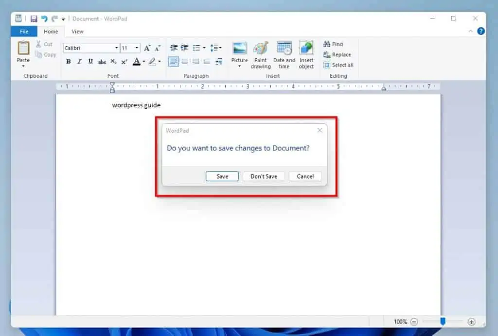Click the Undo icon on quick access toolbar
Viewport: 498px width, 336px height.
pyautogui.click(x=44, y=18)
